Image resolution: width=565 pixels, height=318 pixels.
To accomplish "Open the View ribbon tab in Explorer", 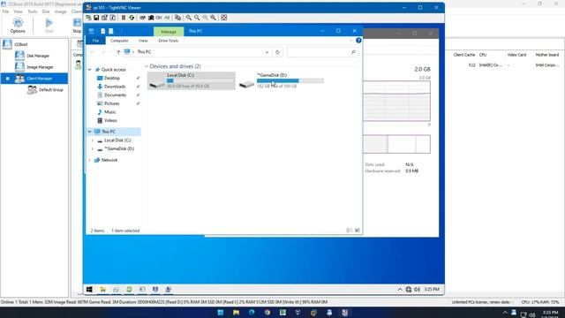I will [143, 41].
